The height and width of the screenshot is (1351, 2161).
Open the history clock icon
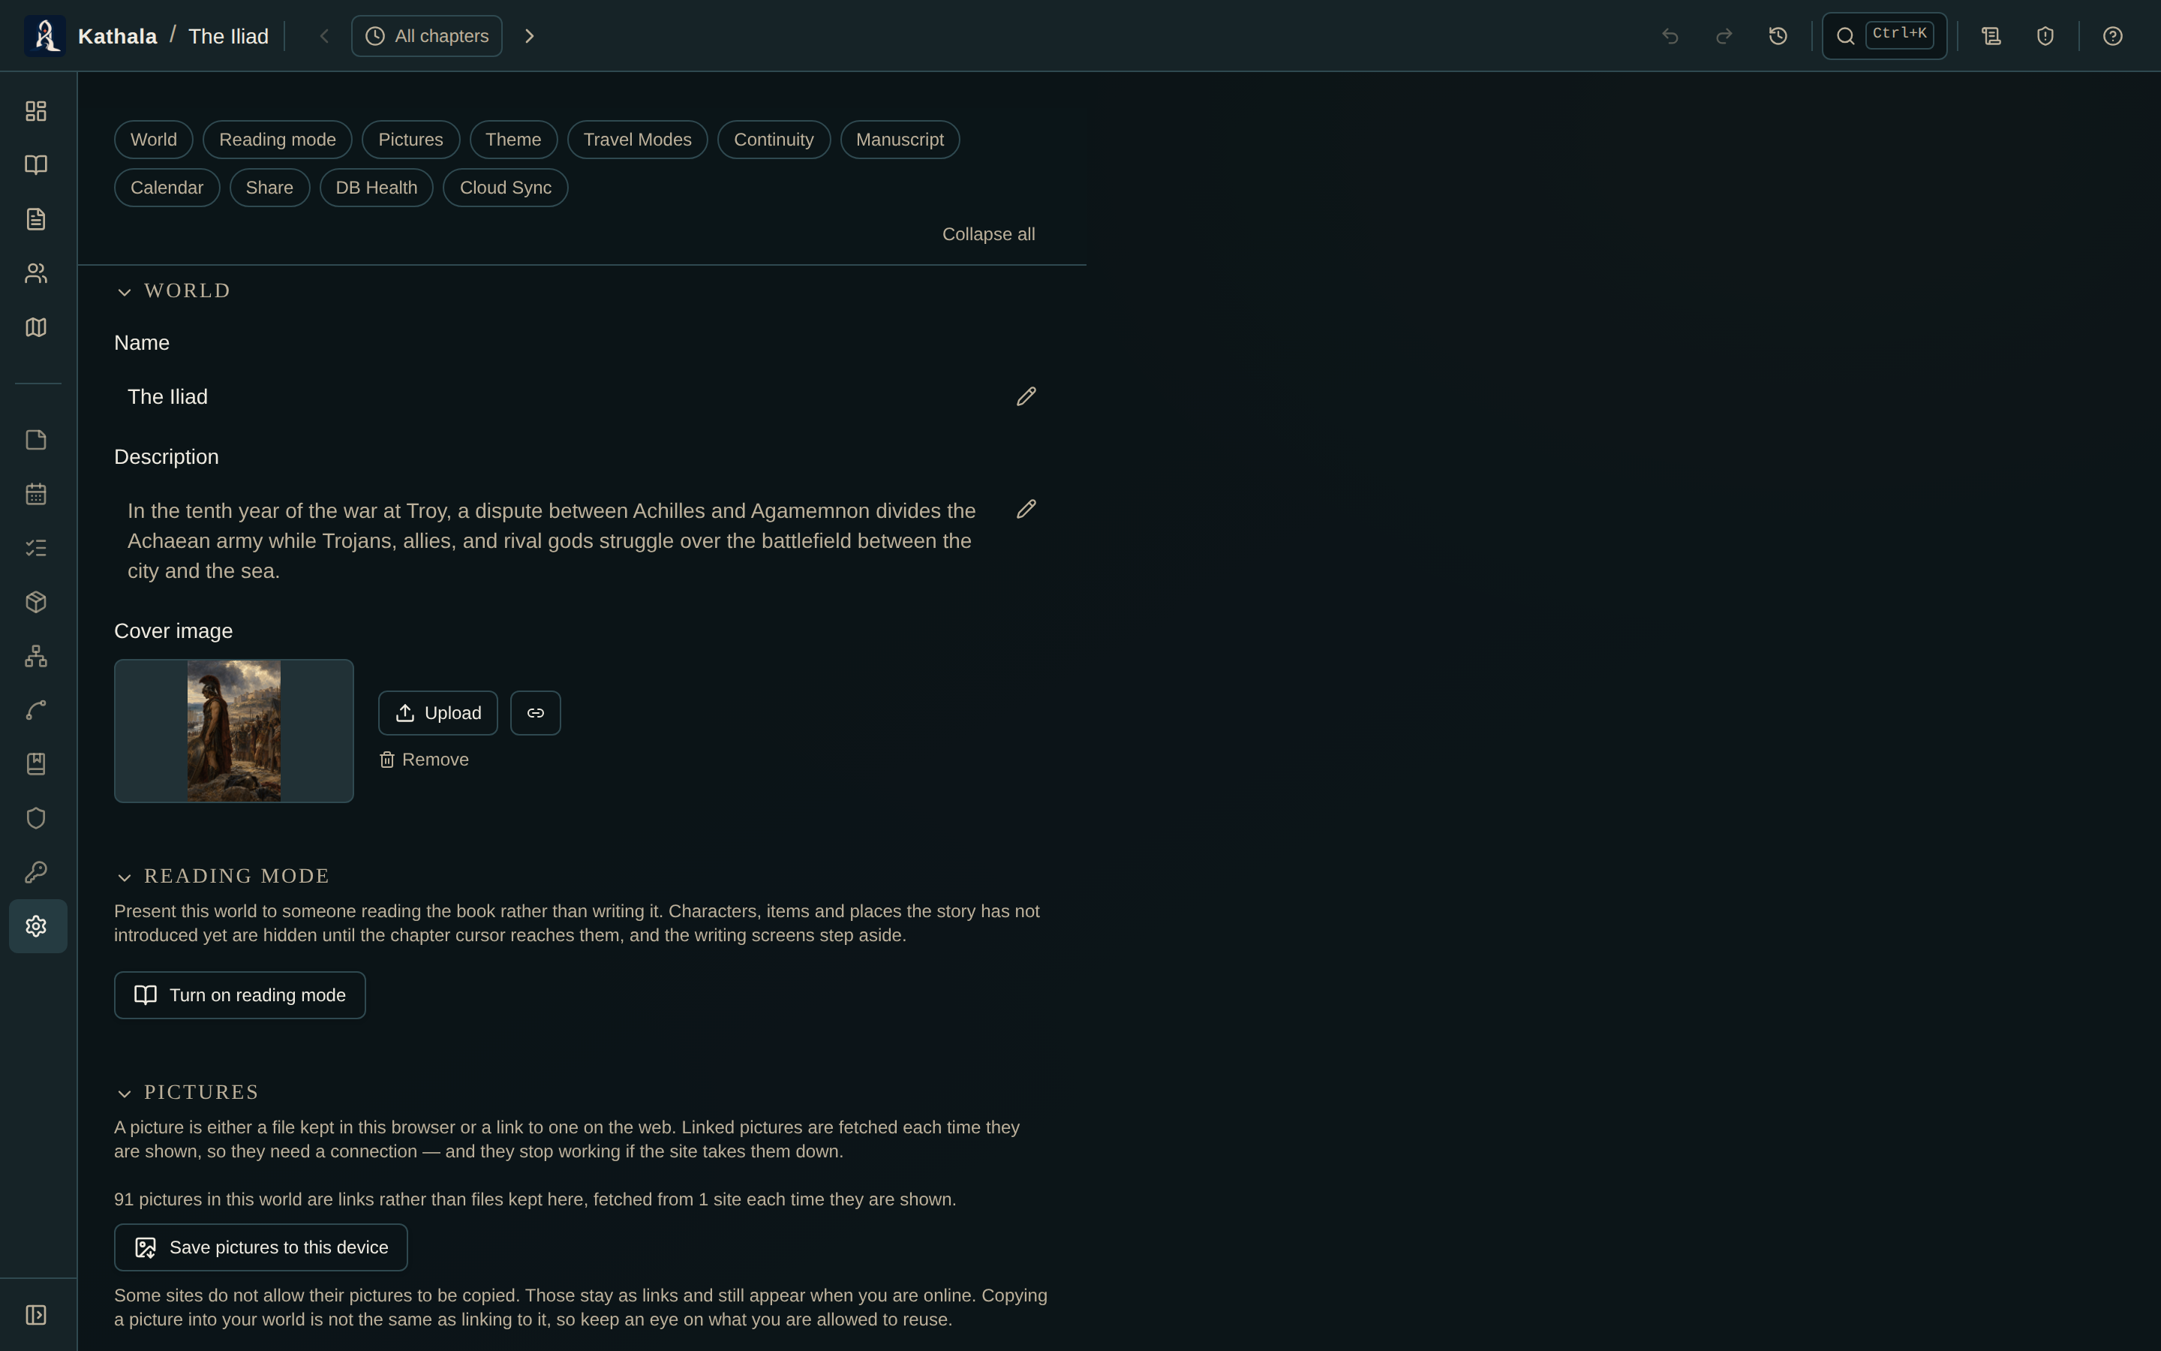coord(1778,36)
